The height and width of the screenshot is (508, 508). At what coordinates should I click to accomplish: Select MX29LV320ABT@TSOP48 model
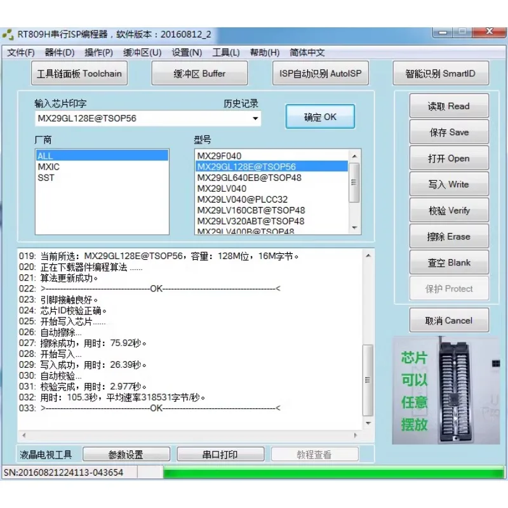[272, 221]
